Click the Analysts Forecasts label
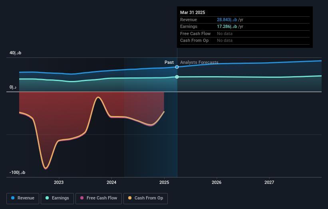The width and height of the screenshot is (328, 209). click(x=199, y=62)
